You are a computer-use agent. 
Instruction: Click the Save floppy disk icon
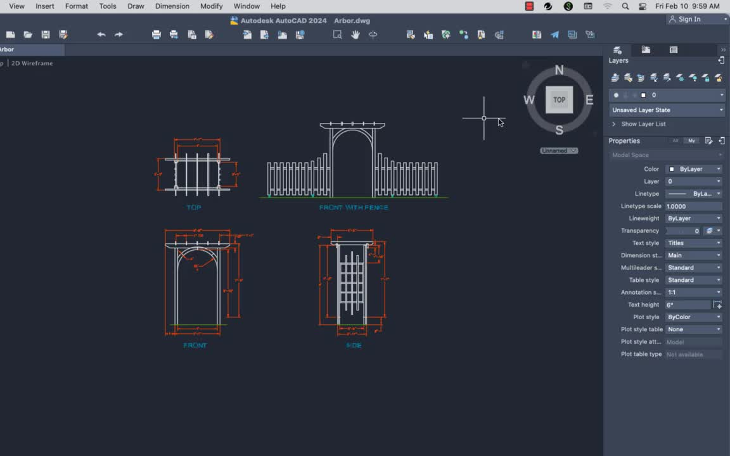click(x=46, y=34)
